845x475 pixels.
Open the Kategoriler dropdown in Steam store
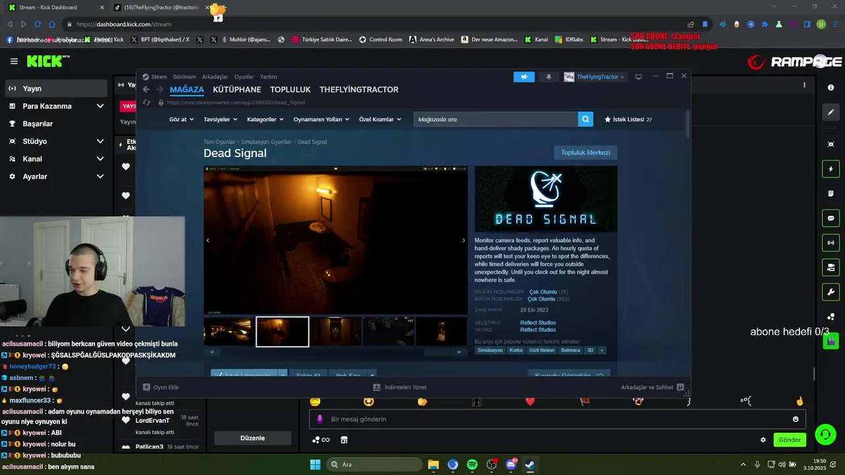[265, 119]
